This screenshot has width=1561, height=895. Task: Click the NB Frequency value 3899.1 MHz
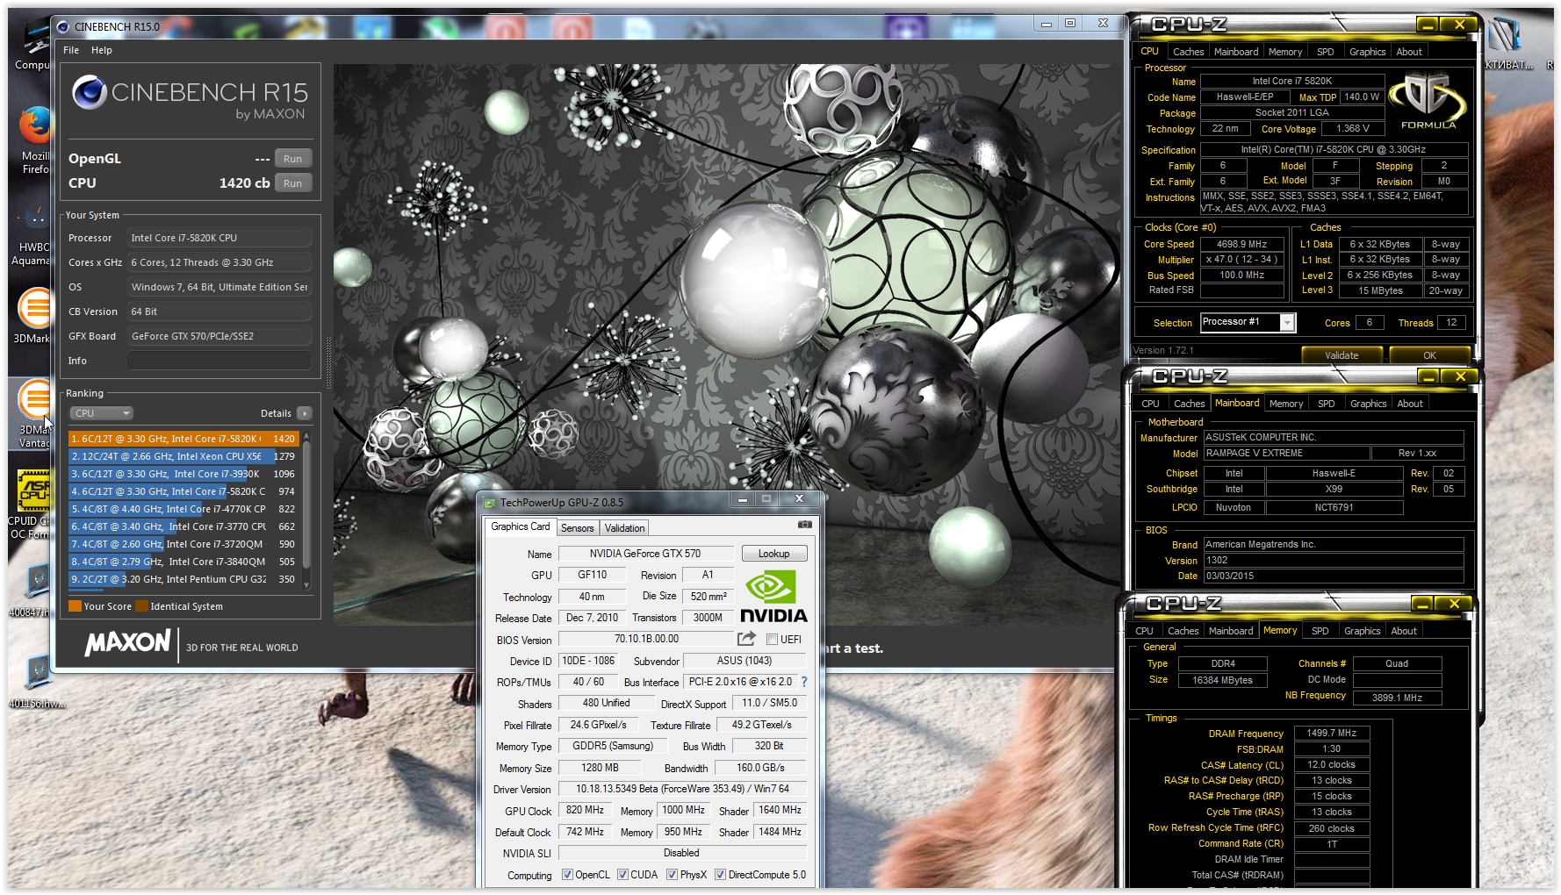pyautogui.click(x=1397, y=698)
